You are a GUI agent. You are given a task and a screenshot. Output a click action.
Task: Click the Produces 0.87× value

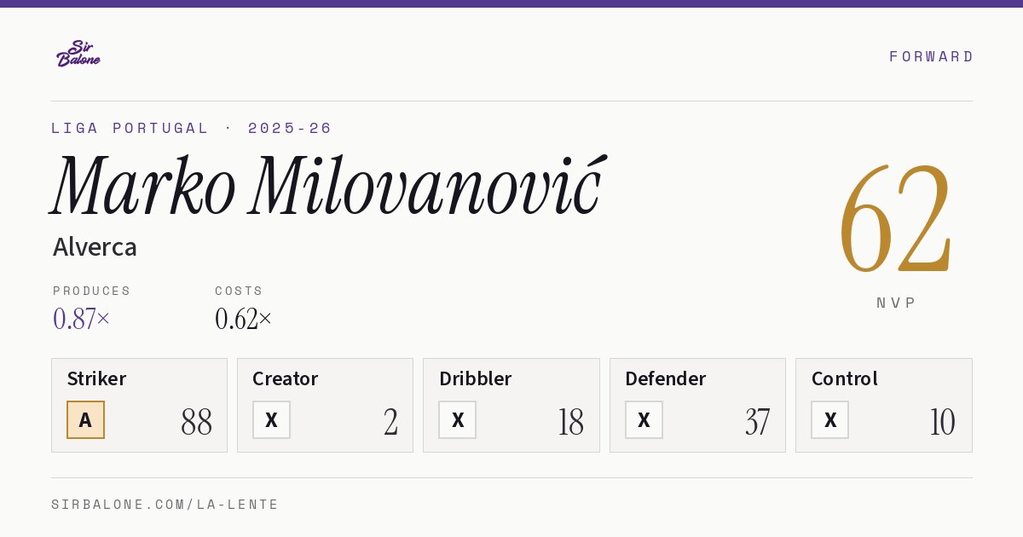82,319
